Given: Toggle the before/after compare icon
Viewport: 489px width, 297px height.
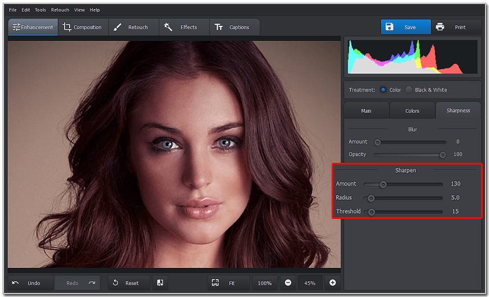Looking at the screenshot, I should pos(160,282).
